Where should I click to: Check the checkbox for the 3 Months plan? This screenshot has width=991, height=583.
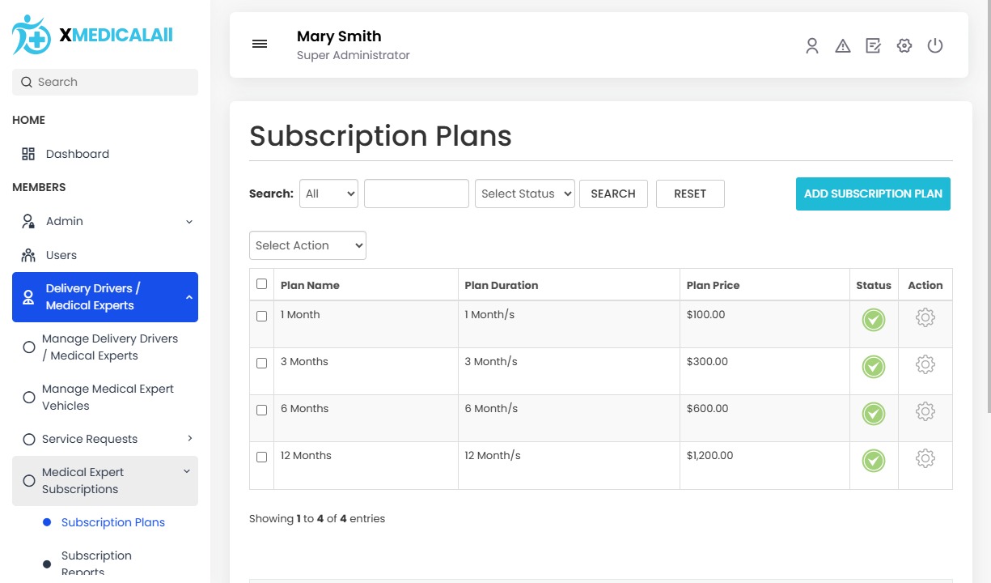261,363
